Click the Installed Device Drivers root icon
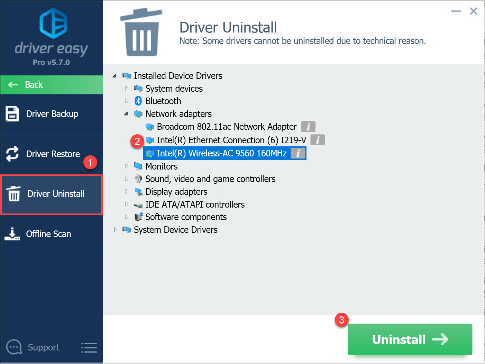Image resolution: width=485 pixels, height=364 pixels. point(127,75)
